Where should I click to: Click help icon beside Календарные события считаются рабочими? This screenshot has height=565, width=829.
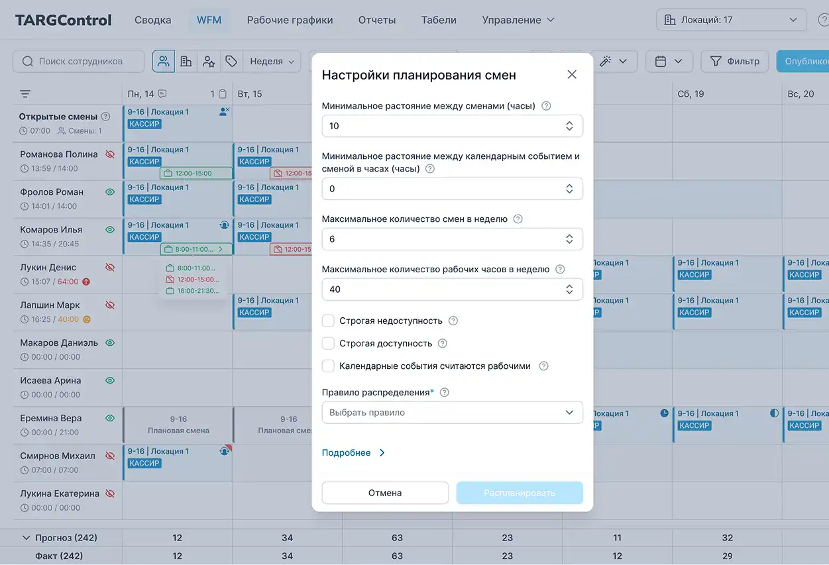pos(543,366)
